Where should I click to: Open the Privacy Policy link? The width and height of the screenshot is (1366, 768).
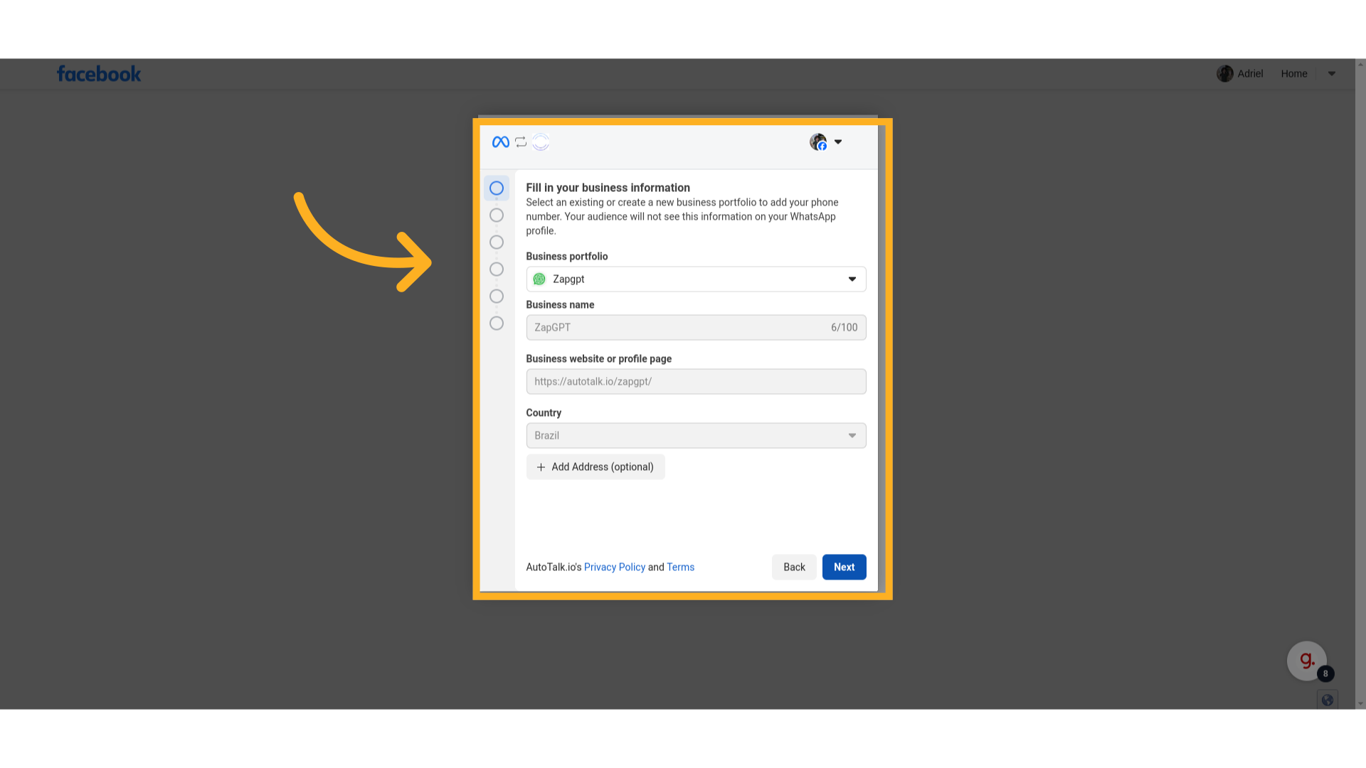pos(615,567)
